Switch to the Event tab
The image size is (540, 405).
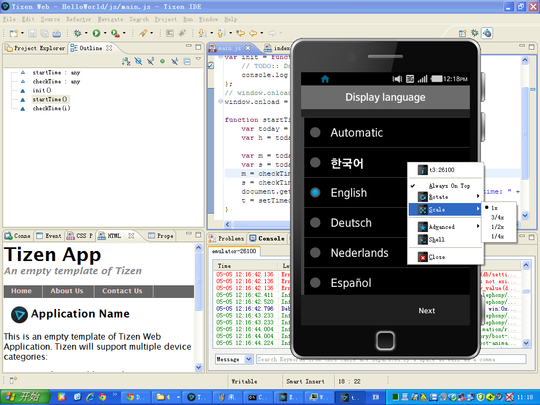coord(49,236)
